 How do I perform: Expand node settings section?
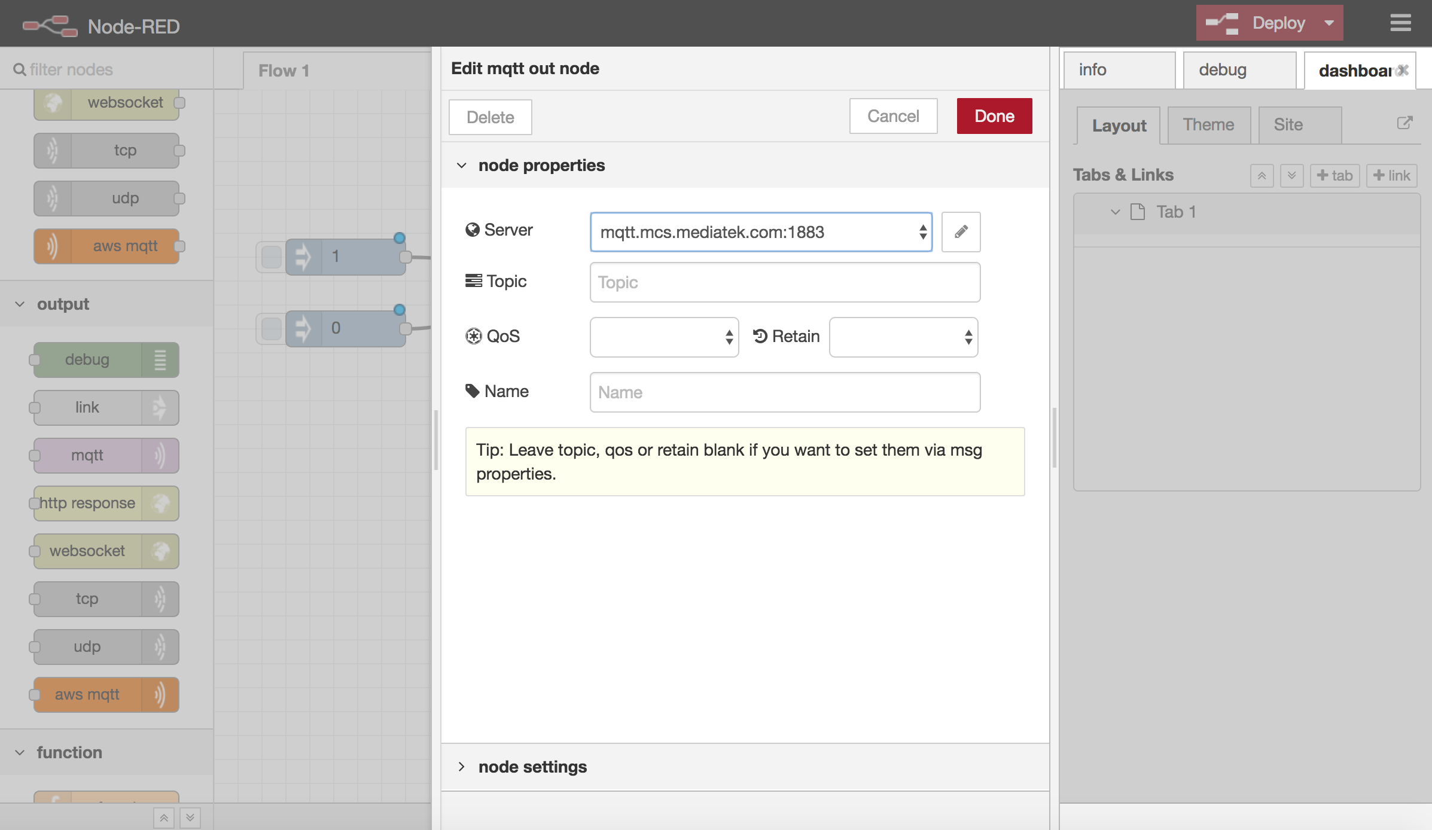(461, 767)
